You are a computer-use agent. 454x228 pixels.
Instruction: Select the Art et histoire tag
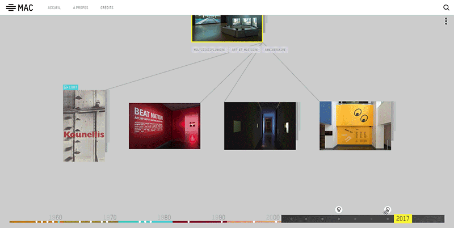click(x=245, y=50)
